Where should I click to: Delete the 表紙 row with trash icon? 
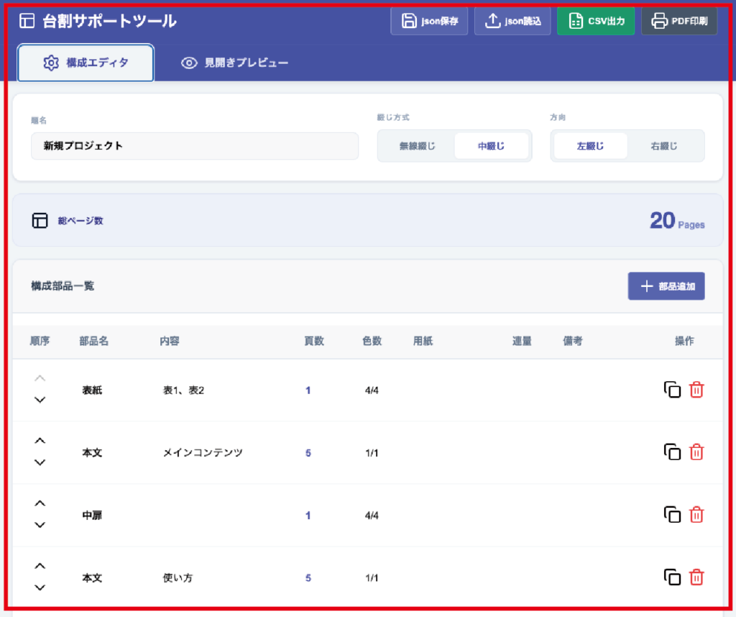point(696,390)
